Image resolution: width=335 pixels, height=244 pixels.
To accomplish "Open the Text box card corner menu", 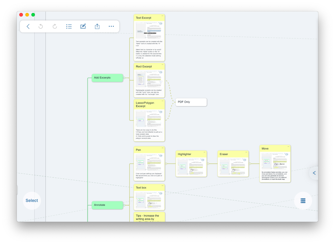I will click(162, 185).
